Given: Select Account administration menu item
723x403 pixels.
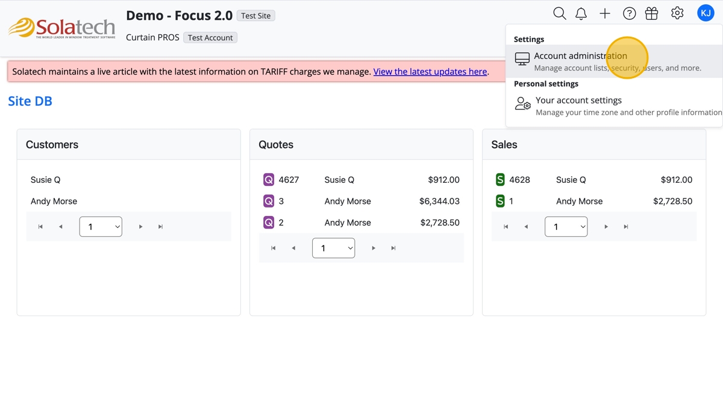Looking at the screenshot, I should pyautogui.click(x=580, y=56).
